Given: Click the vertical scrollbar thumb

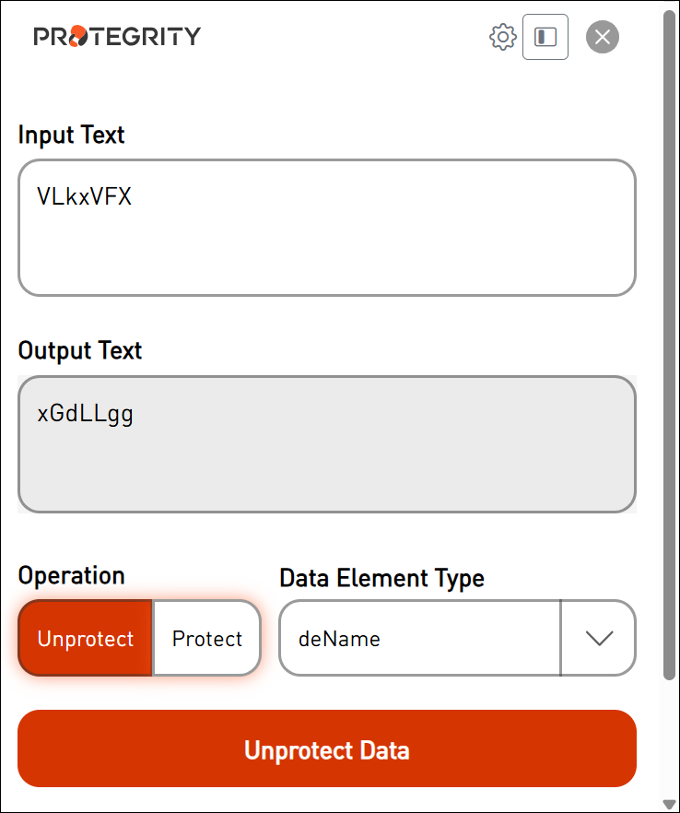Looking at the screenshot, I should point(670,341).
